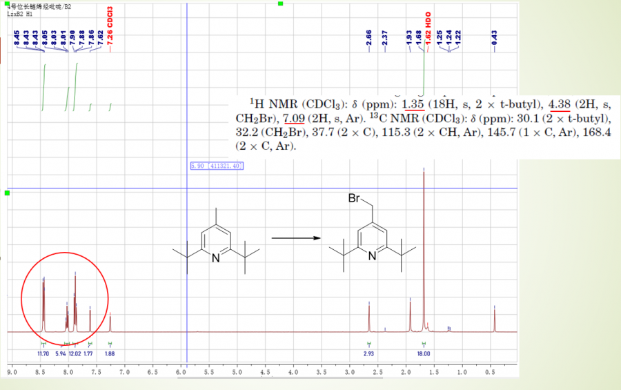Click the reaction arrow between structures
The width and height of the screenshot is (621, 390).
coord(297,238)
